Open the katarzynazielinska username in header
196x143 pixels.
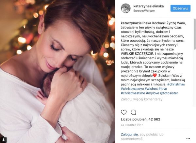coord(149,6)
